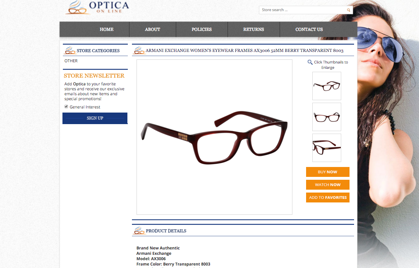Select the front-view glasses thumbnail
Viewport: 419px width, 268px height.
point(326,117)
